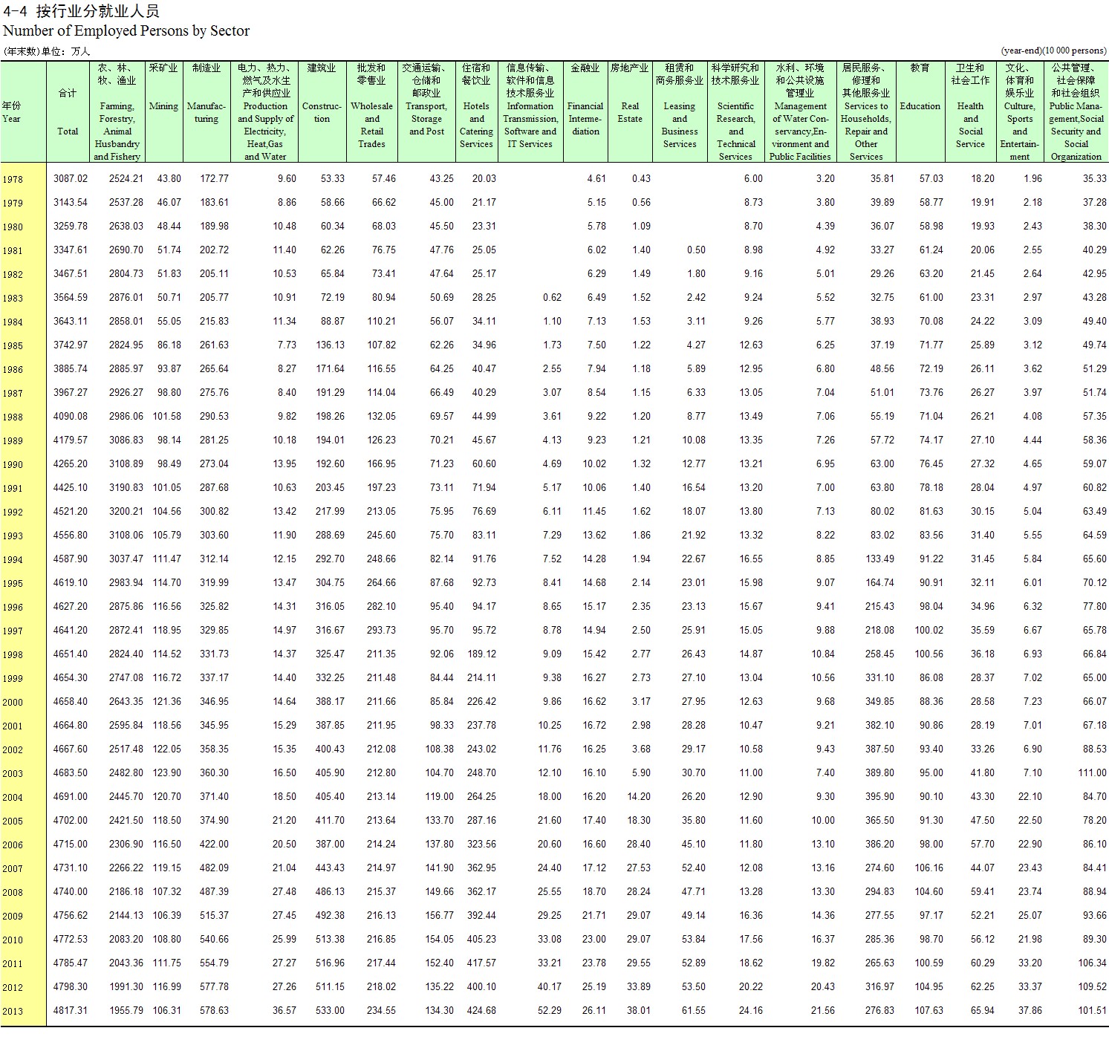The width and height of the screenshot is (1109, 1051).
Task: Select education value 100.02 in 1997
Action: pos(929,631)
